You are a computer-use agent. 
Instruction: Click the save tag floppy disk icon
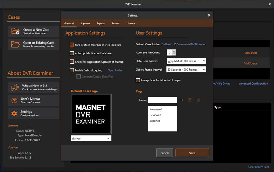point(190,100)
